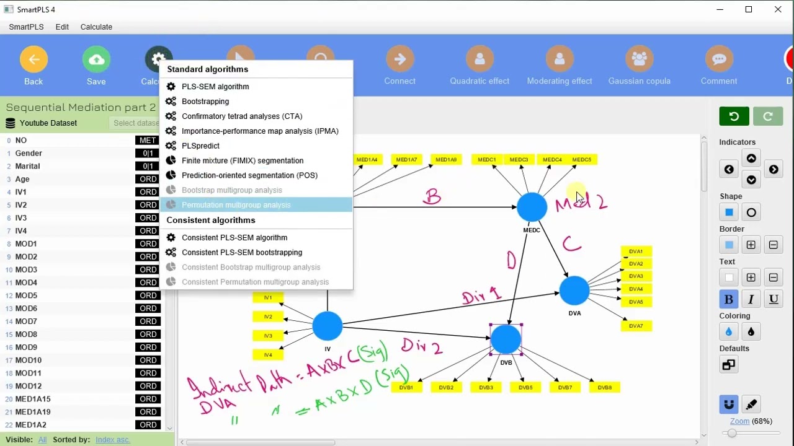Image resolution: width=794 pixels, height=446 pixels.
Task: Select the IV latent variable circle
Action: point(328,326)
